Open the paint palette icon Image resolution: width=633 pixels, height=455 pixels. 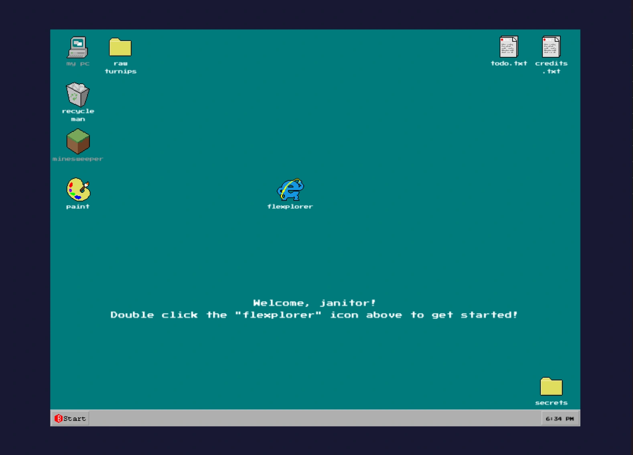click(x=78, y=189)
